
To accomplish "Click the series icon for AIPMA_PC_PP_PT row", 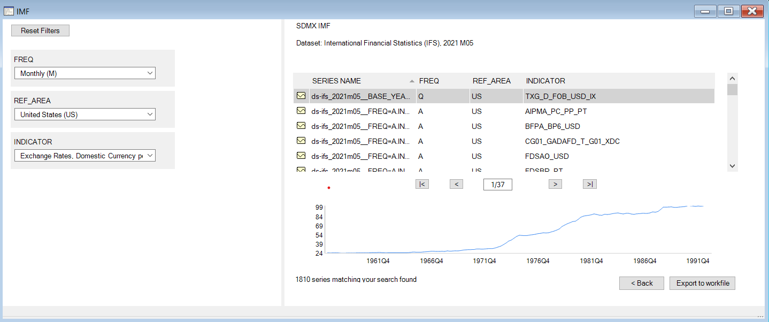I will [x=301, y=111].
